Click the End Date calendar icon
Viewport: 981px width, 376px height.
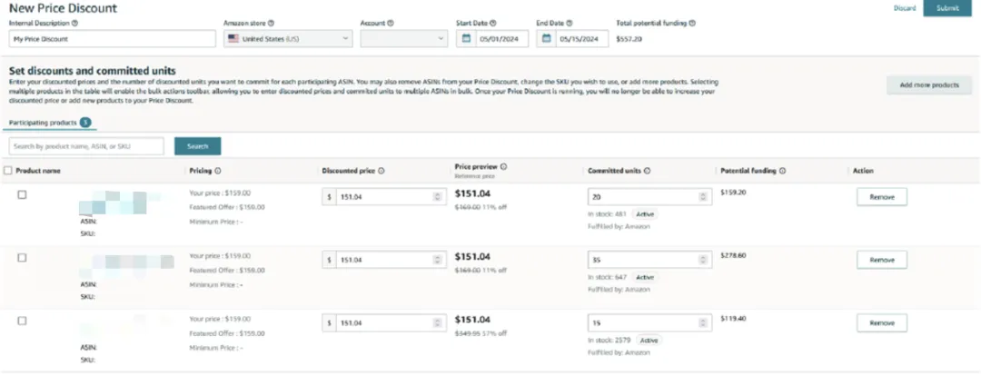[547, 39]
